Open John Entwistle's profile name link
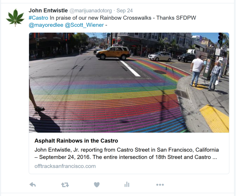The image size is (236, 196). point(48,10)
